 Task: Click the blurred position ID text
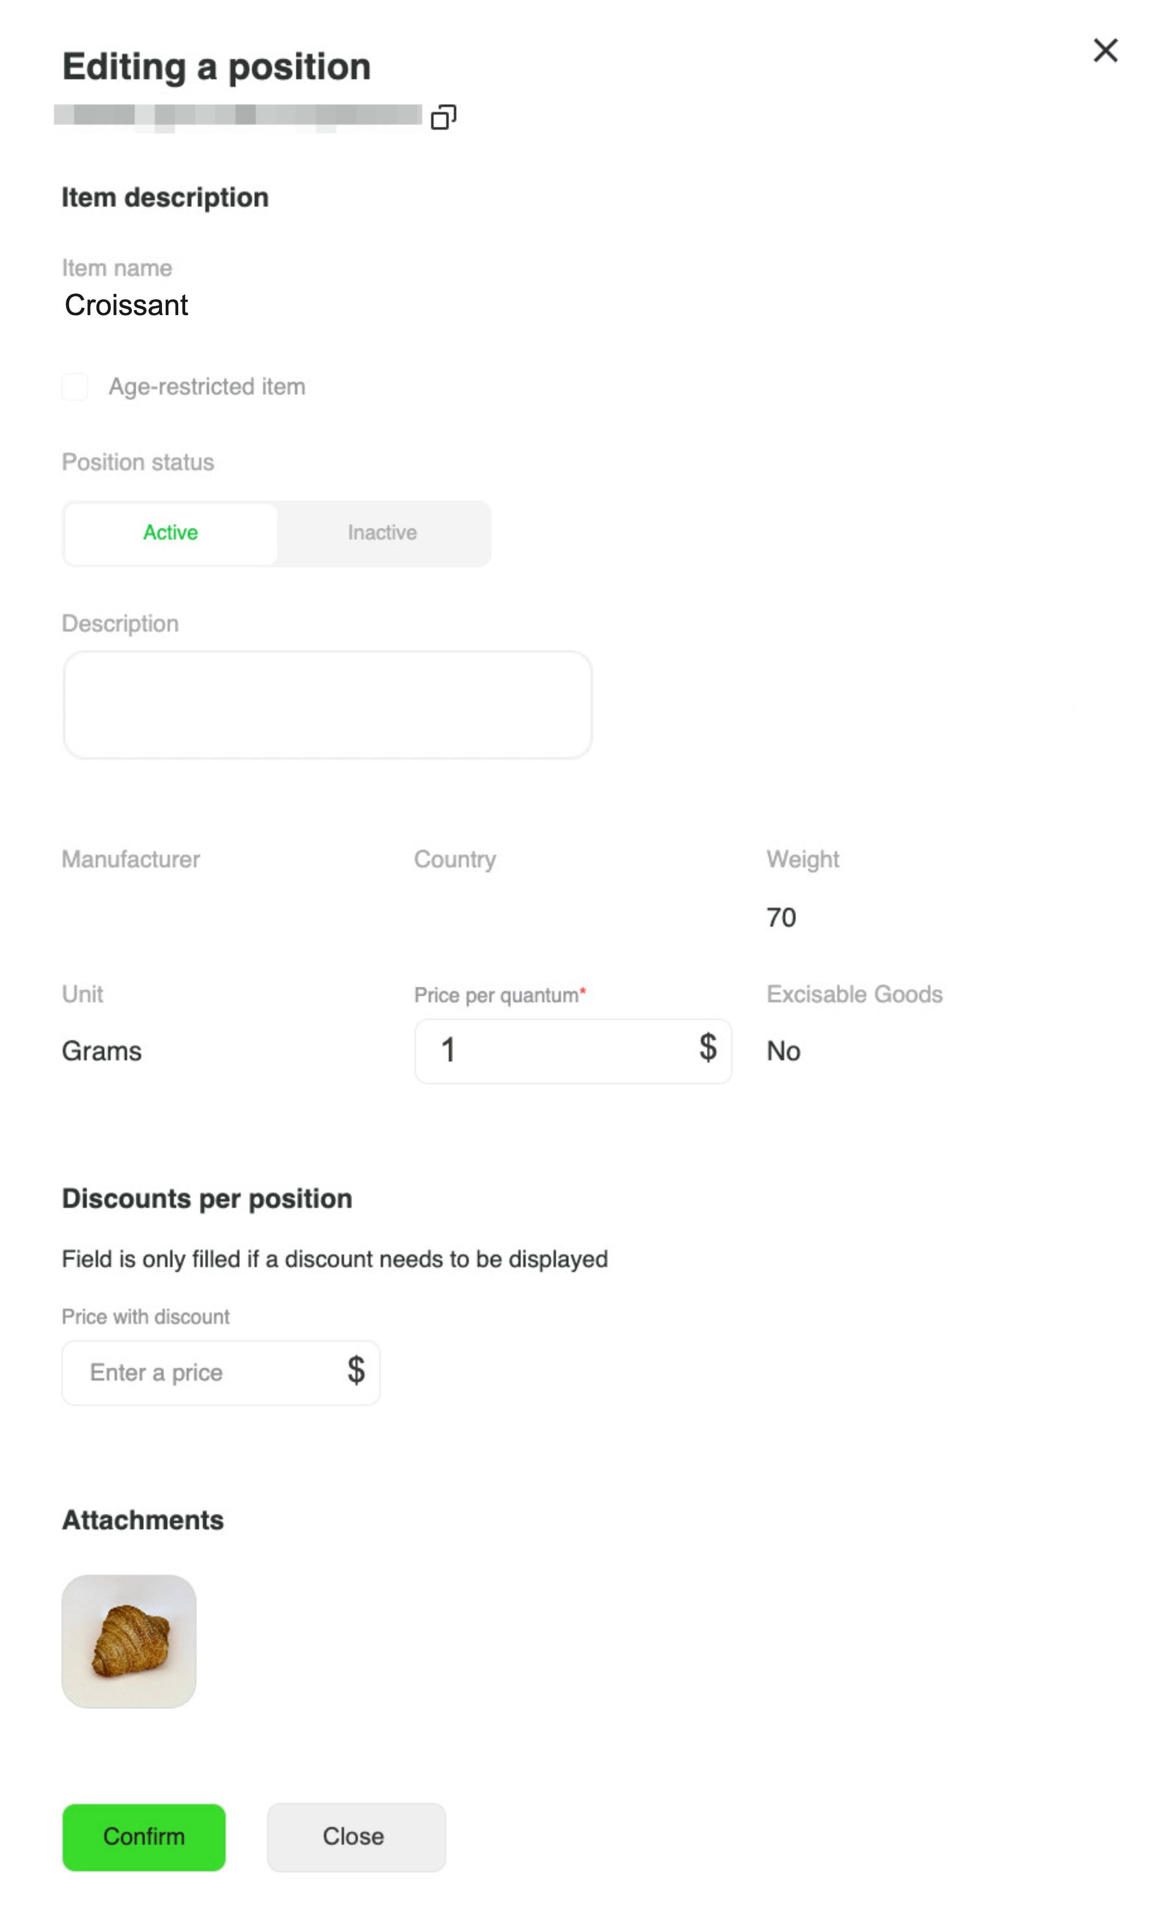click(238, 116)
